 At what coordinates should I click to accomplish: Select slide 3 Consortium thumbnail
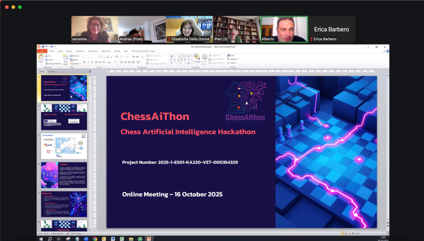(63, 146)
